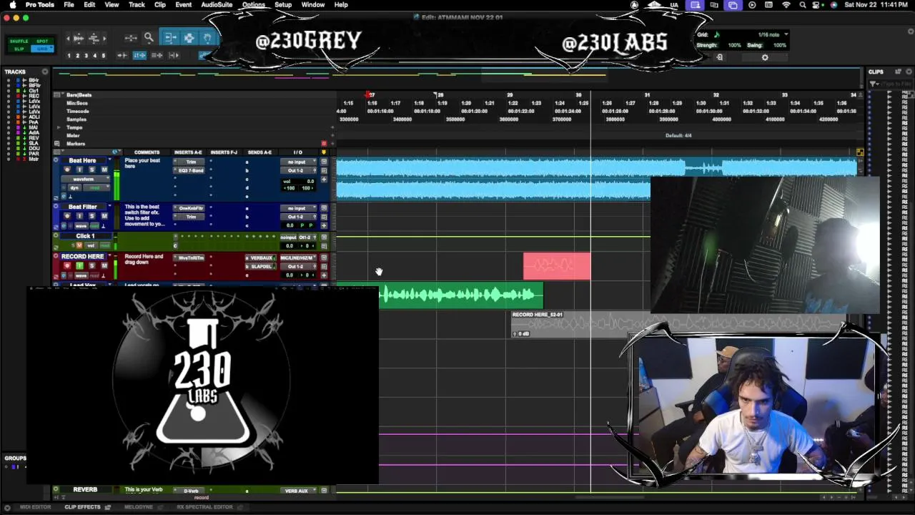Solo the Beat Here track
Viewport: 915px width, 515px height.
(x=91, y=170)
